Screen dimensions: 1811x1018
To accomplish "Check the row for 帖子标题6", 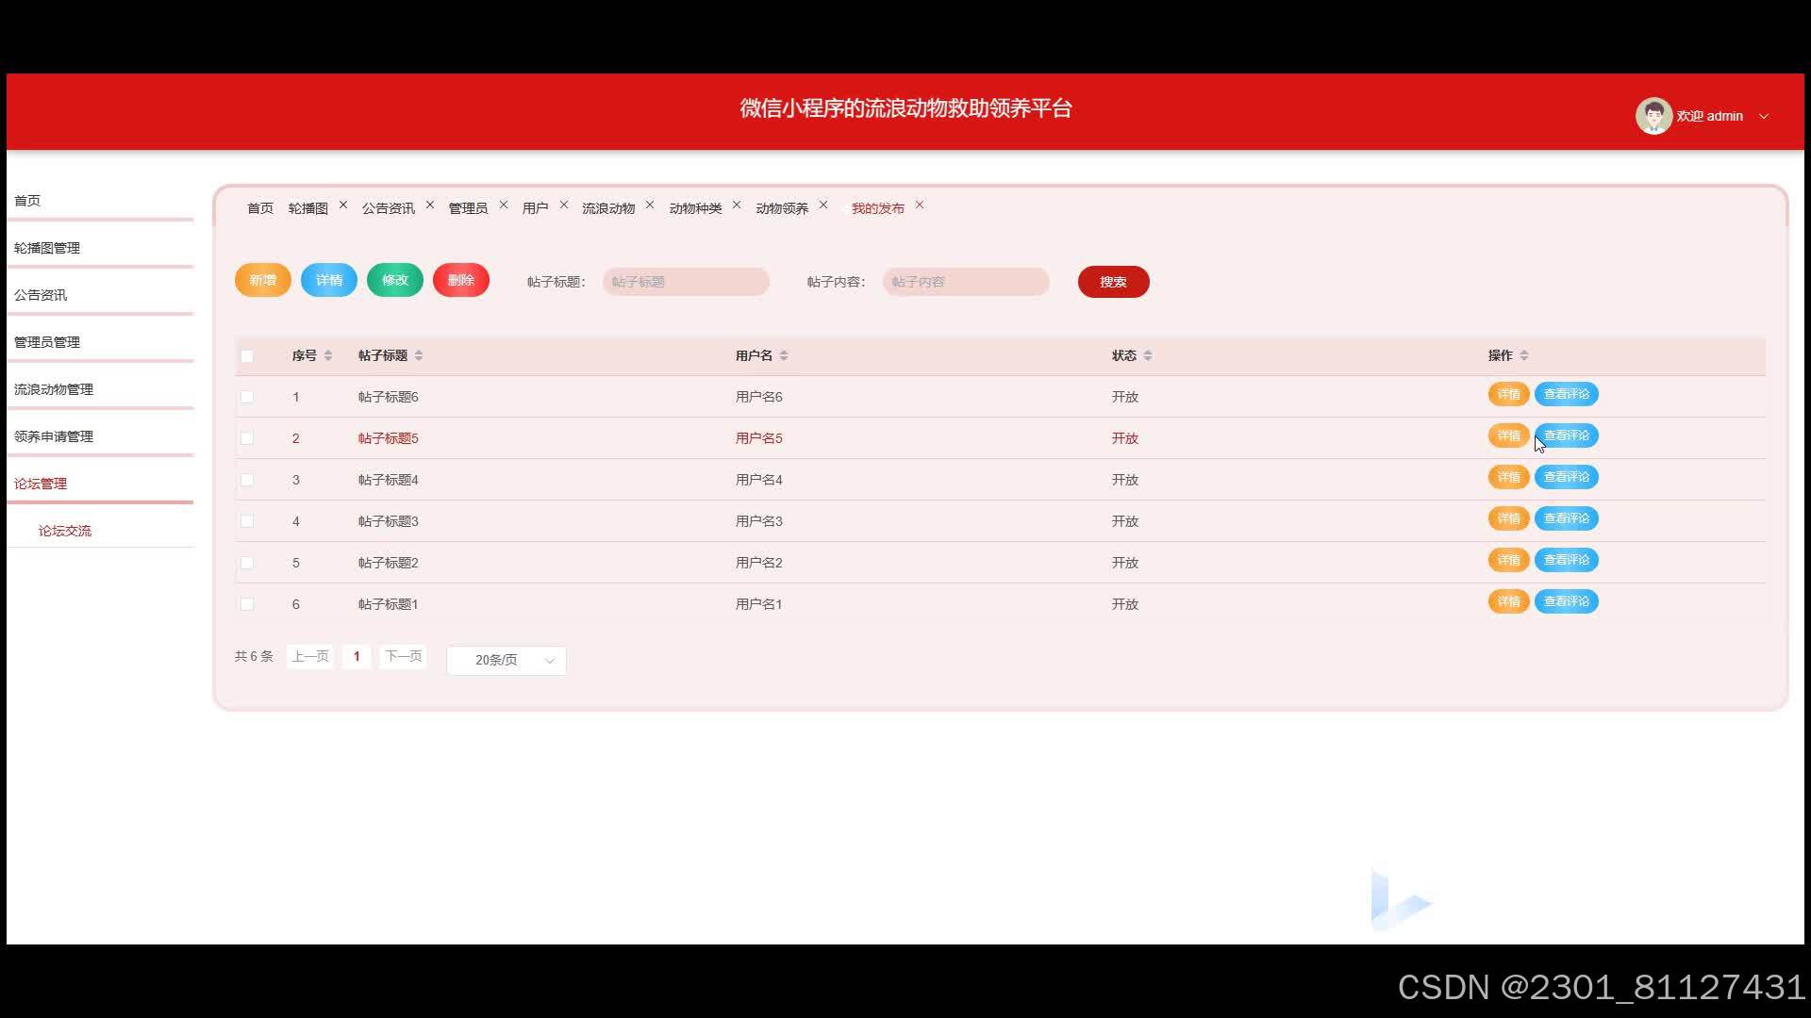I will (247, 397).
